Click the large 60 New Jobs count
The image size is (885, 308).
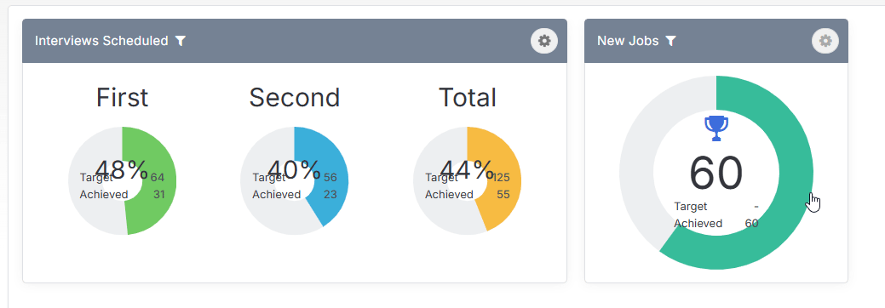click(x=716, y=174)
